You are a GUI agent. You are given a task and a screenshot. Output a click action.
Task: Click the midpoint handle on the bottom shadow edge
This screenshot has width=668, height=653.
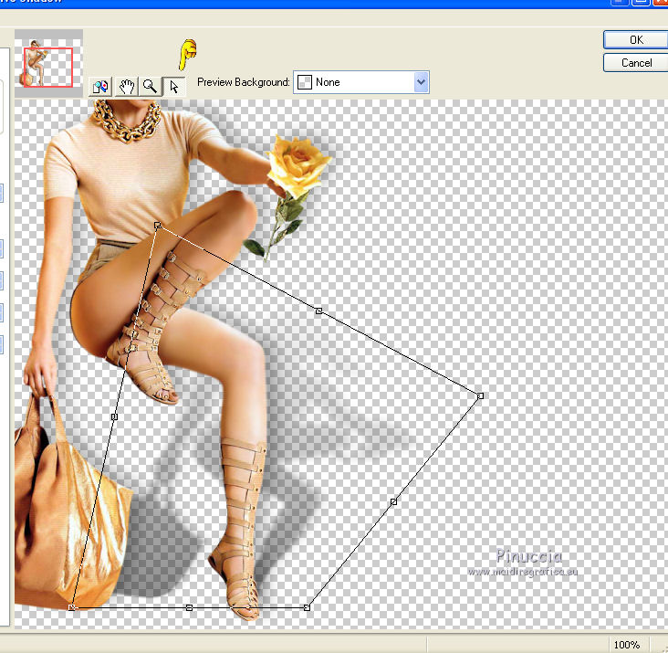[x=189, y=607]
